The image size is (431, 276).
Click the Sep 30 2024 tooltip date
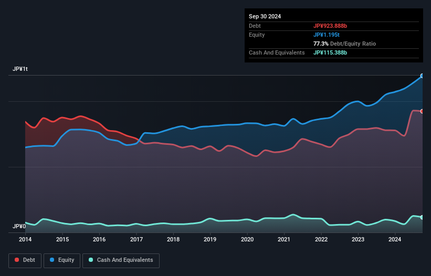[x=265, y=16]
